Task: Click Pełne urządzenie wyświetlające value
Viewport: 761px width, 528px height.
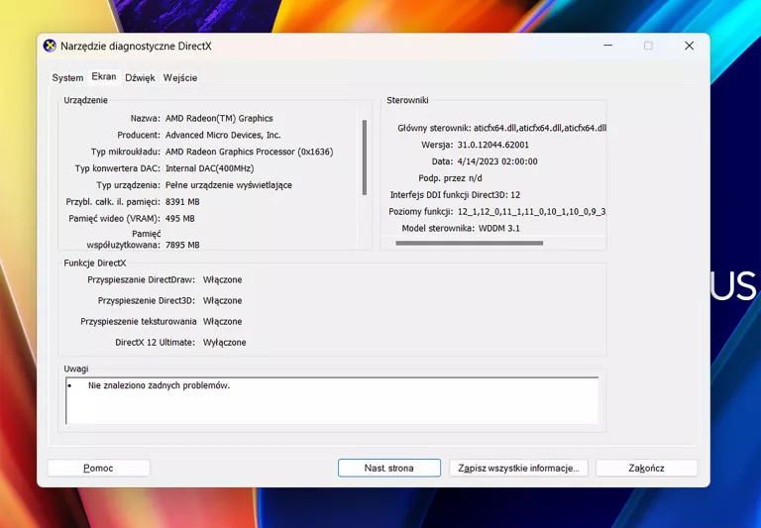Action: pyautogui.click(x=229, y=185)
